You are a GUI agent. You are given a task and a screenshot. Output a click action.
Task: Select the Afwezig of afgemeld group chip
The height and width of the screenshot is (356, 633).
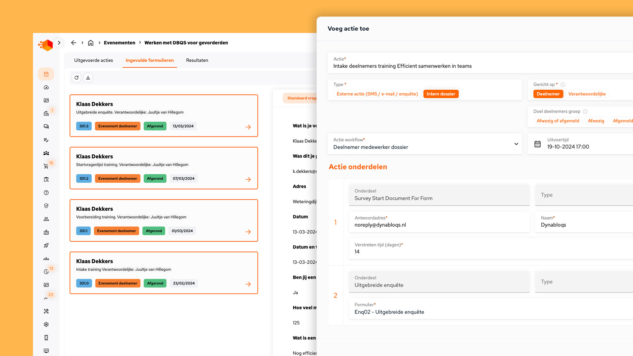click(558, 121)
